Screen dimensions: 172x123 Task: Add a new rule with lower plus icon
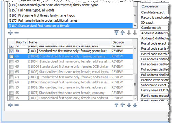11,105
